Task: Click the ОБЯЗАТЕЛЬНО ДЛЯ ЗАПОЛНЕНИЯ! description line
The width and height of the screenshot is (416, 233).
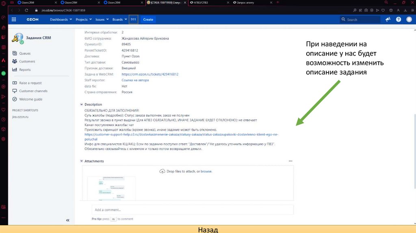Action: tap(112, 110)
